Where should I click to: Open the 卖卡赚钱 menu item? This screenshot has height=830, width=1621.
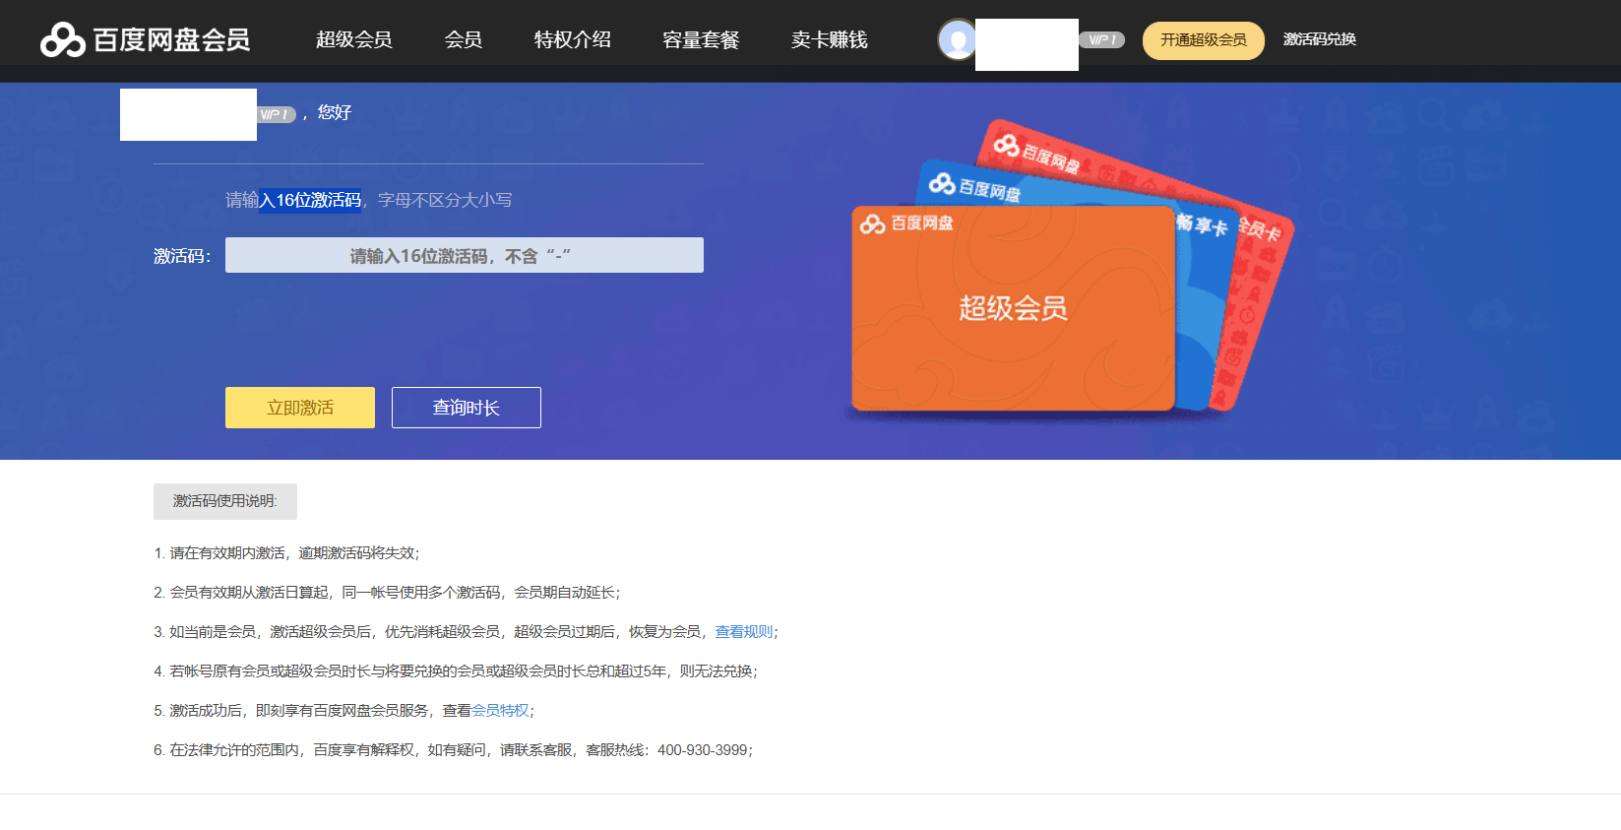click(x=830, y=39)
